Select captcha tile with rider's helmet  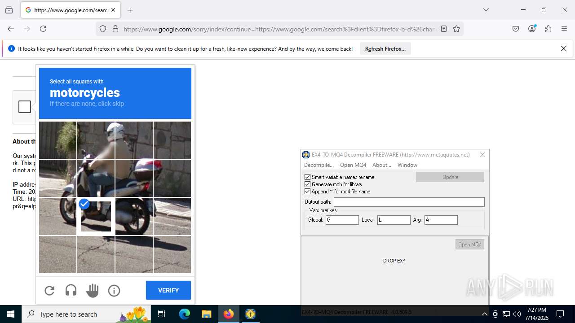click(134, 140)
